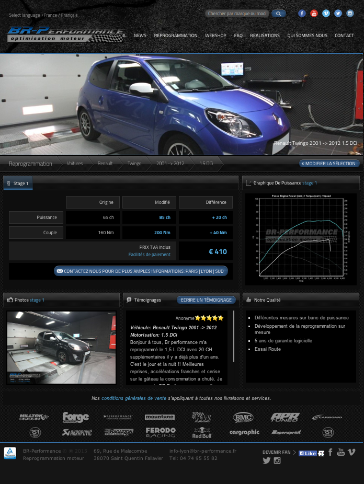364x484 pixels.
Task: Click the testimonials scrollbar
Action: [234, 337]
